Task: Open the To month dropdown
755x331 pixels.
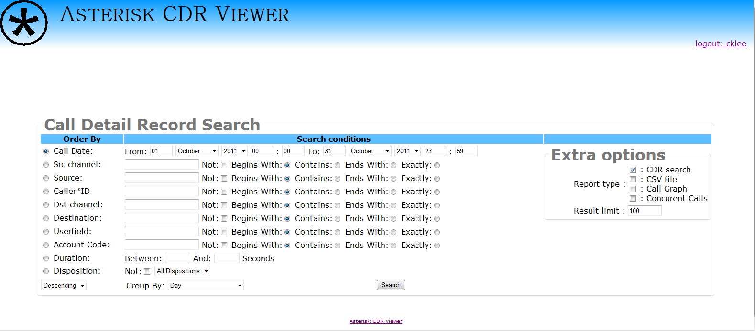Action: (370, 151)
